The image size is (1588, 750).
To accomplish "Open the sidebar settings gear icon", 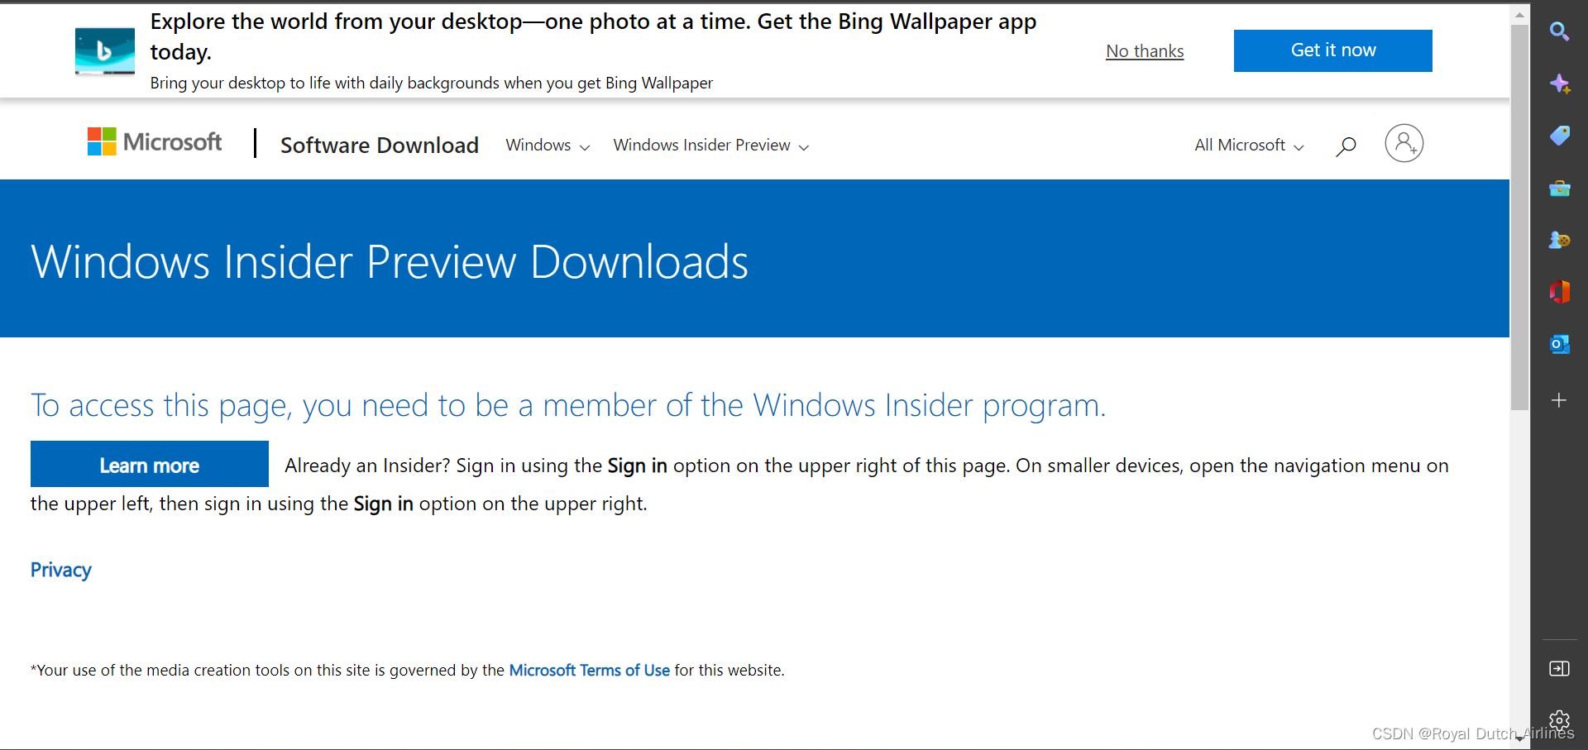I will pos(1559,720).
